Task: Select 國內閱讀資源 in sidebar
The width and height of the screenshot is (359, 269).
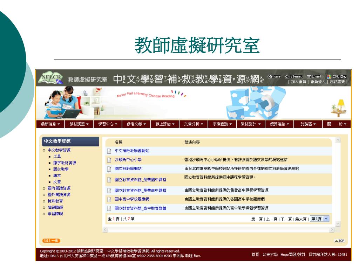Action: point(59,188)
